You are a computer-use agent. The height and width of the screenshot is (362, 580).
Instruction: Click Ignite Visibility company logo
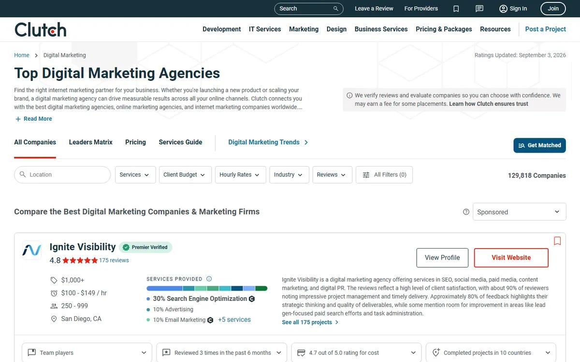coord(32,250)
